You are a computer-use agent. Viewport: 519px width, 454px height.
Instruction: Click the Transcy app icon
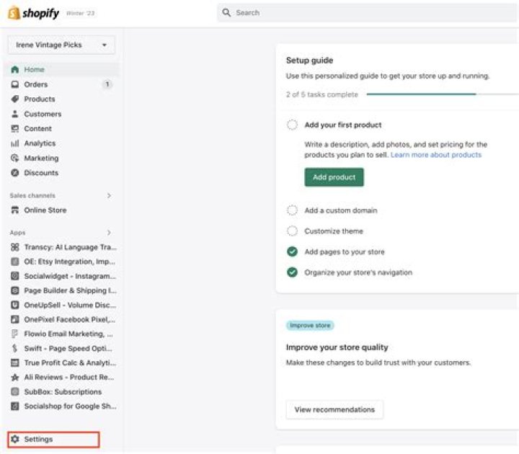tap(15, 247)
